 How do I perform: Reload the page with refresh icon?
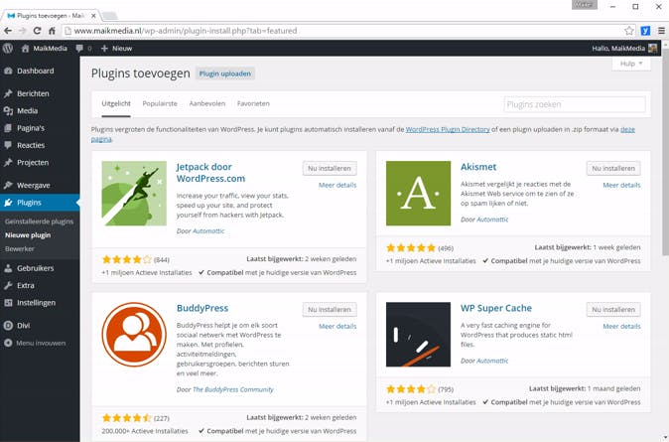tap(37, 31)
